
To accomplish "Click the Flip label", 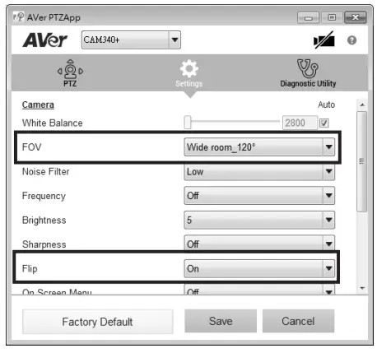I will click(30, 269).
